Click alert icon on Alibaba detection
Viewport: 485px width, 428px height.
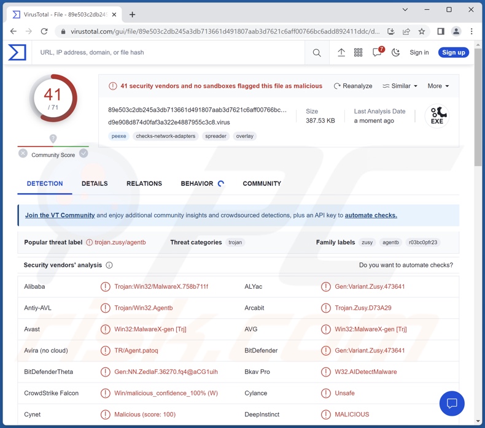coord(106,286)
